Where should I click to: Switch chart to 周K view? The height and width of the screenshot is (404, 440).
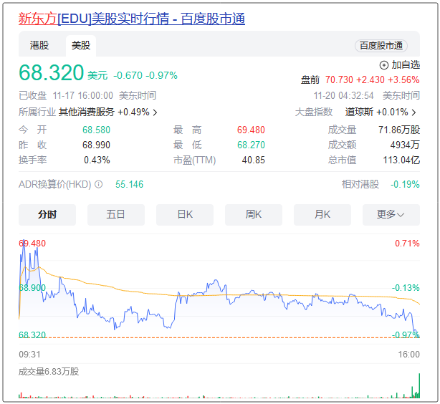254,215
